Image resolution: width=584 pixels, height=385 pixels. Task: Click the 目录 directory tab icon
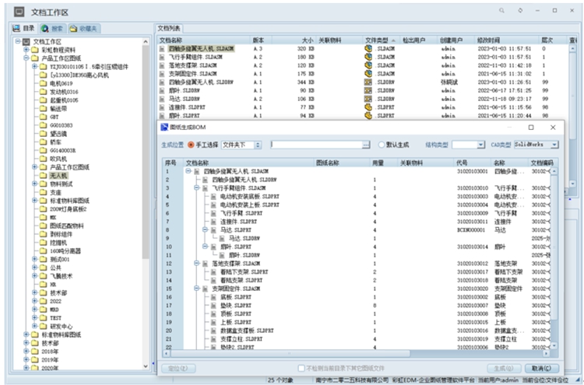17,27
